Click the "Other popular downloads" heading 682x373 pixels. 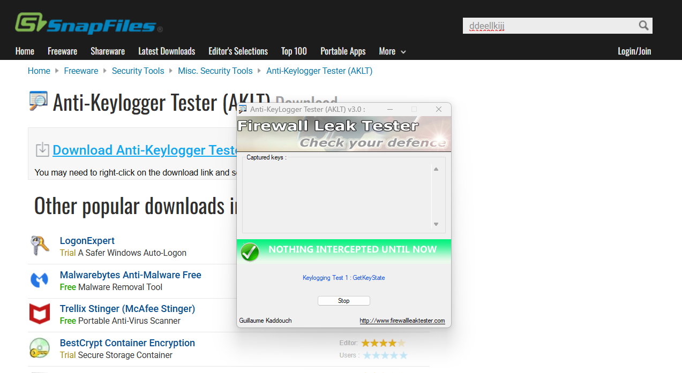pyautogui.click(x=136, y=205)
